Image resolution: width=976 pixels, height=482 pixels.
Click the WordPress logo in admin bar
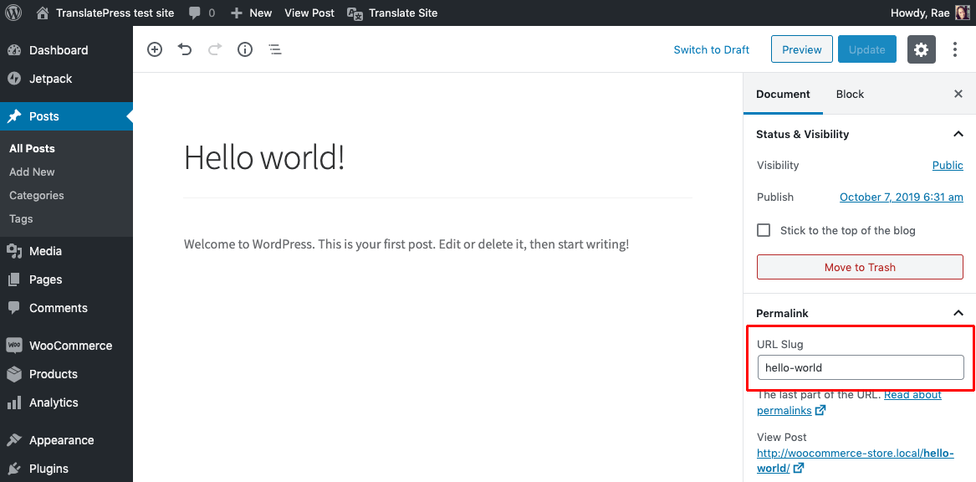(x=13, y=13)
